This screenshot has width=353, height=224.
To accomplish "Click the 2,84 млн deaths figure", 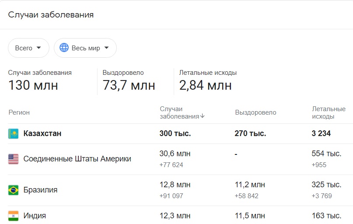I will point(205,85).
